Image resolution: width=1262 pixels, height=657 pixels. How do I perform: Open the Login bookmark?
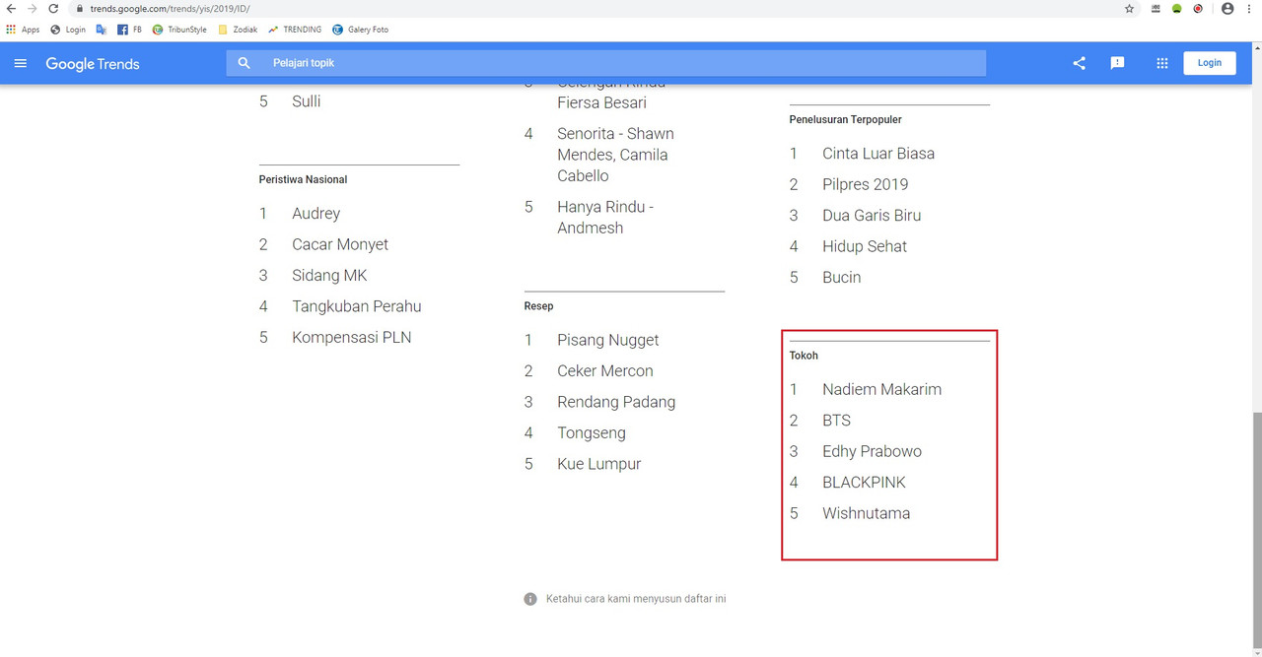(68, 30)
